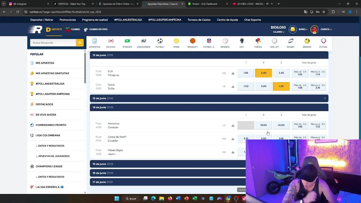Collapse the 12 de junio 2026 section
This screenshot has width=361, height=203.
(209, 55)
